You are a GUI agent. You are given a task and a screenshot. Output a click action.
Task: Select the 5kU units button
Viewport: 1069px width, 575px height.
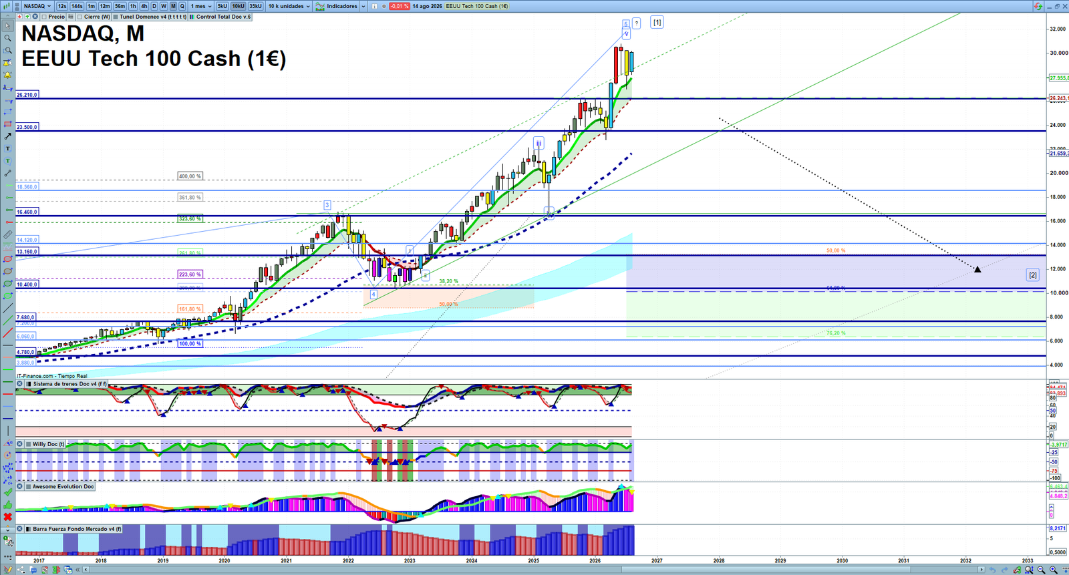(222, 6)
